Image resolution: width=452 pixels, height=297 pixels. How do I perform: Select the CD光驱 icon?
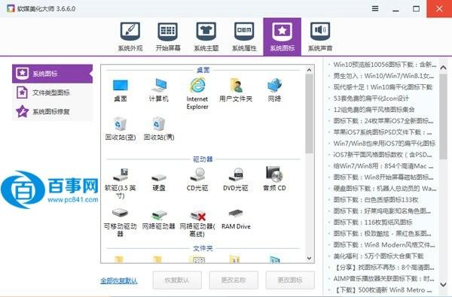[197, 180]
